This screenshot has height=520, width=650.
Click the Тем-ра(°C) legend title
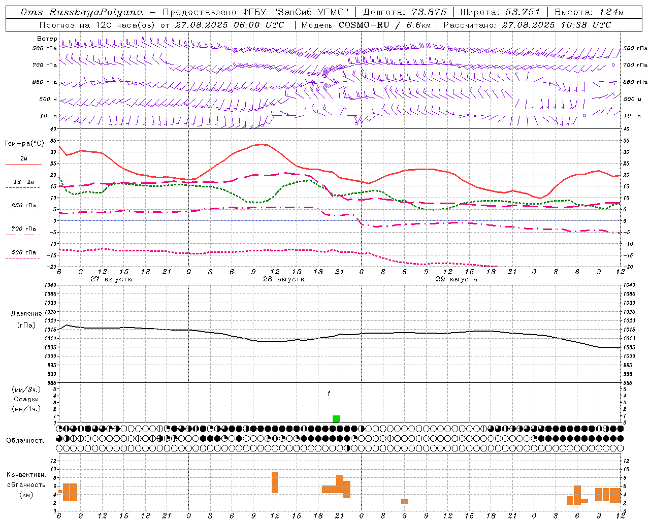(24, 144)
